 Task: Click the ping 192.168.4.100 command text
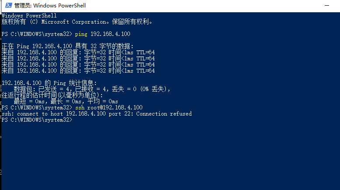coord(103,34)
